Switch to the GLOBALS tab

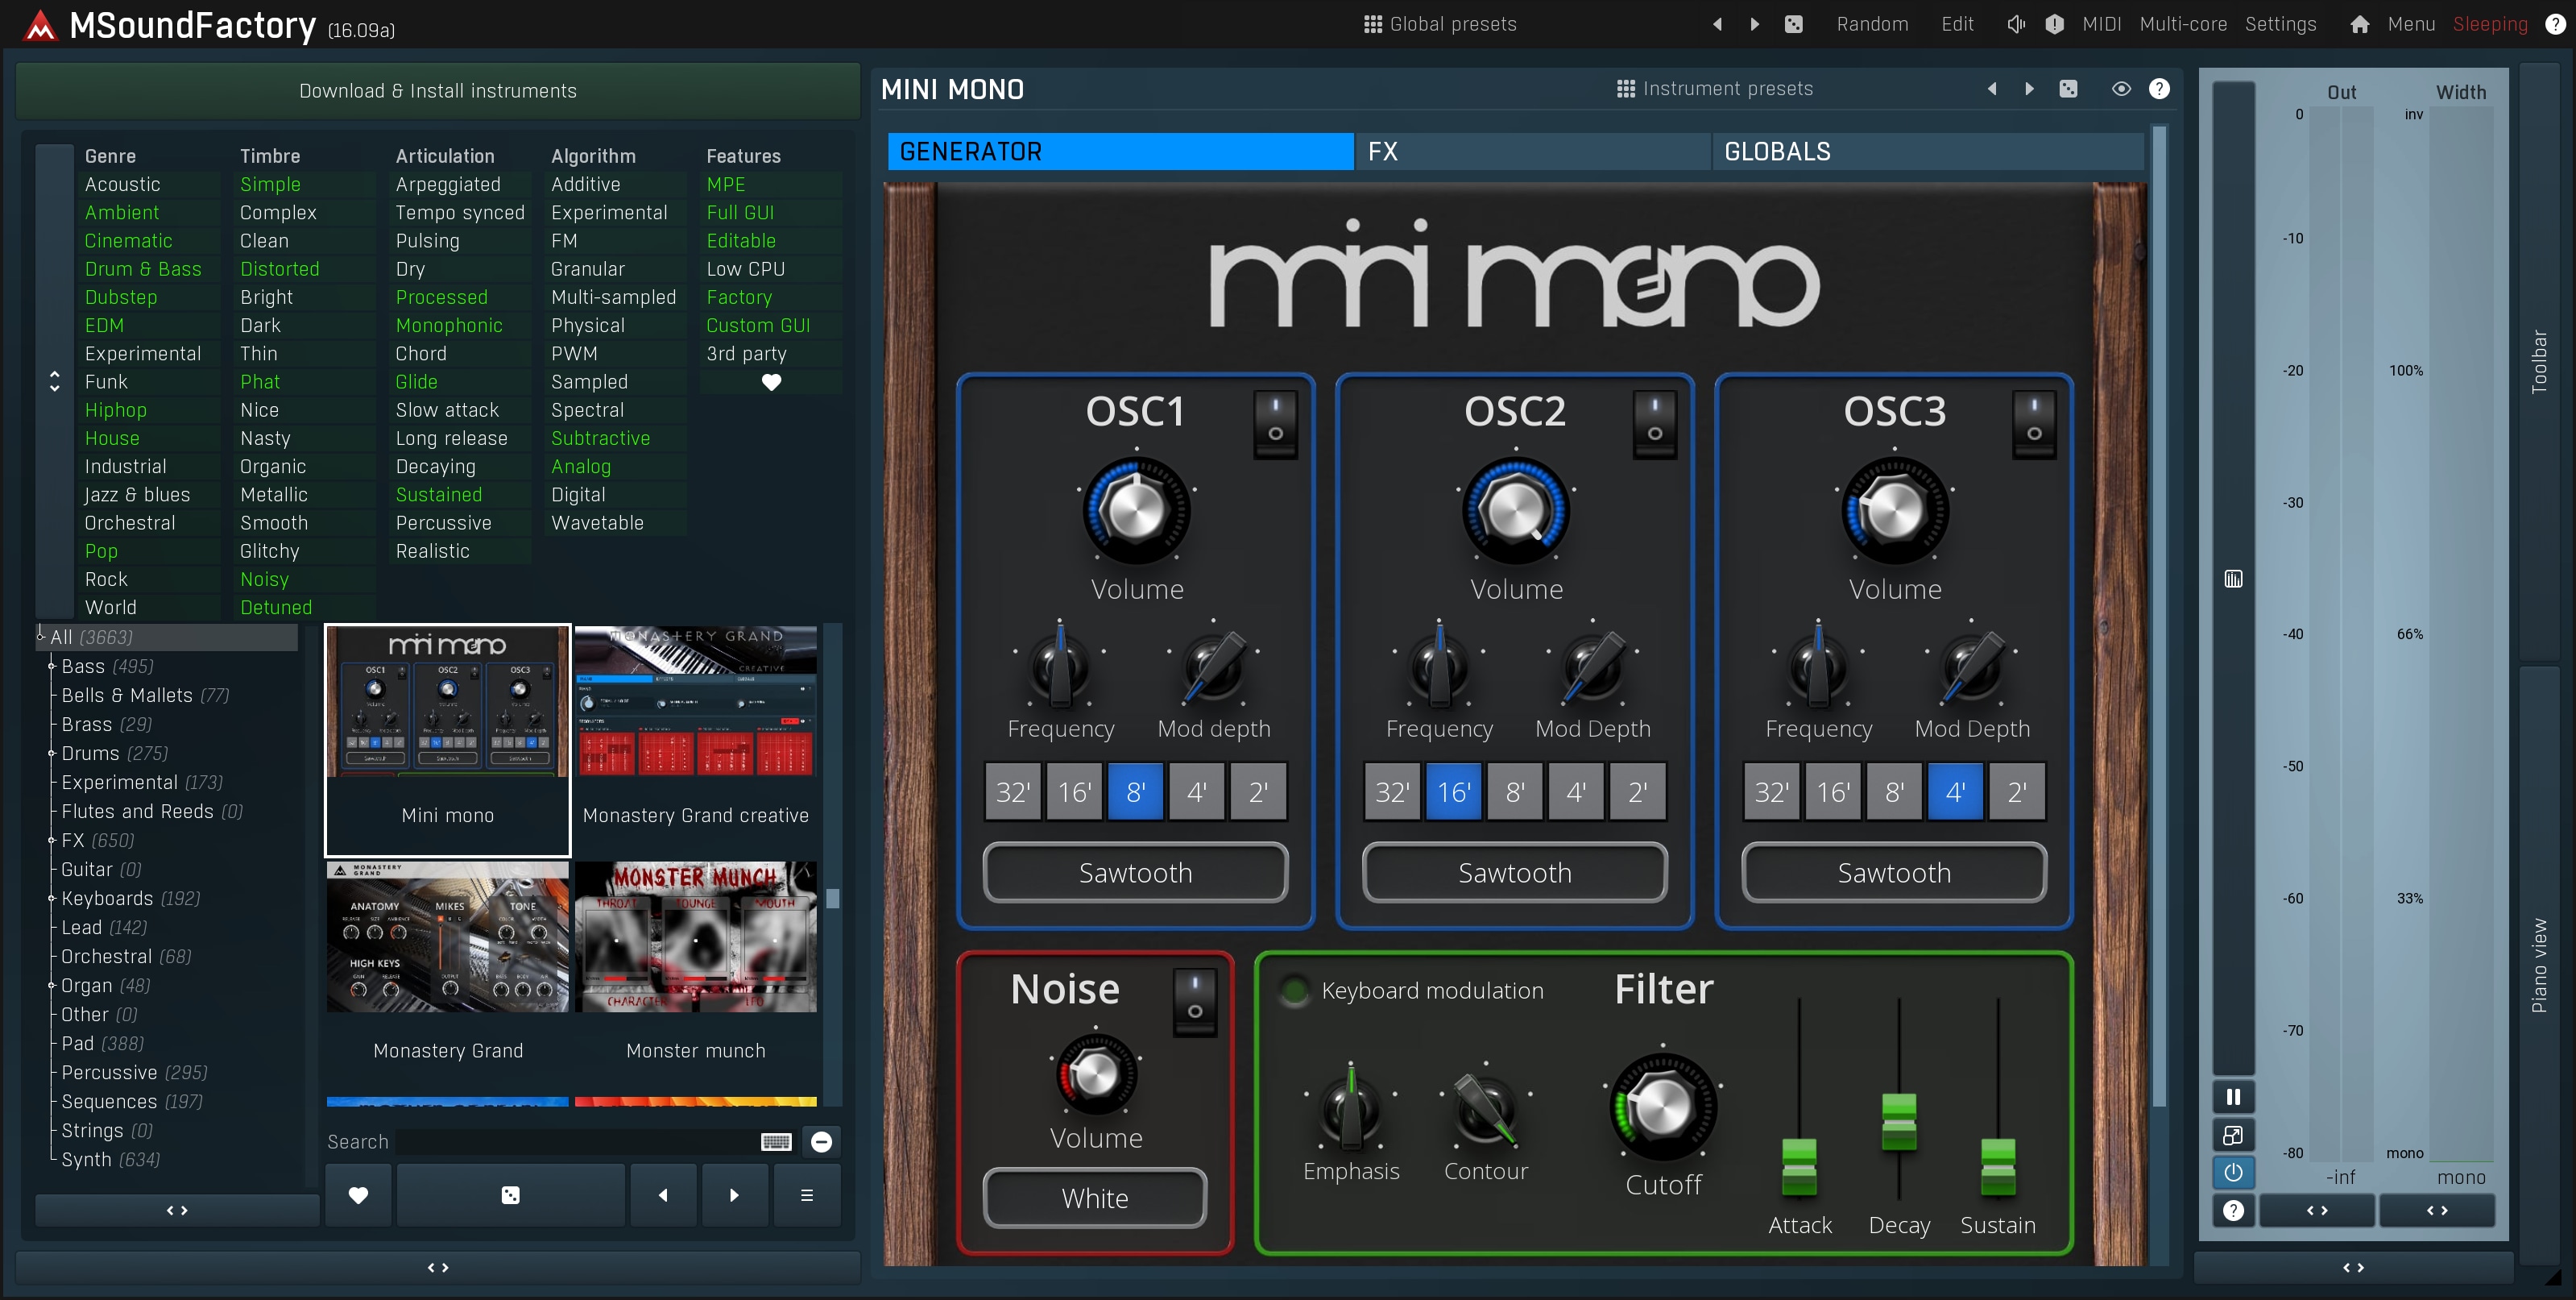pyautogui.click(x=1927, y=152)
